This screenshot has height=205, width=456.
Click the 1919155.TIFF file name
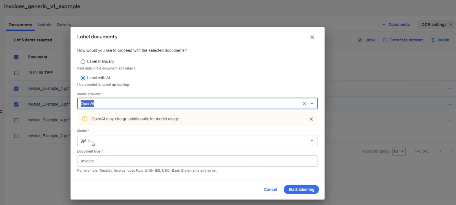[x=40, y=73]
